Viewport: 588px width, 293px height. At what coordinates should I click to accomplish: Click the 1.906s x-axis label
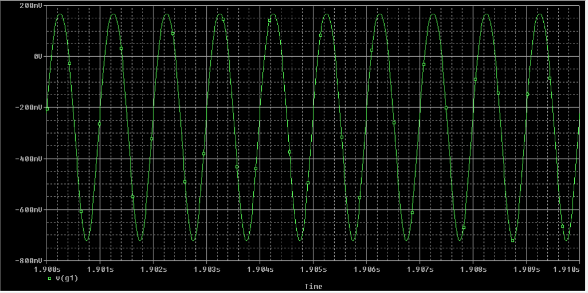(x=366, y=268)
